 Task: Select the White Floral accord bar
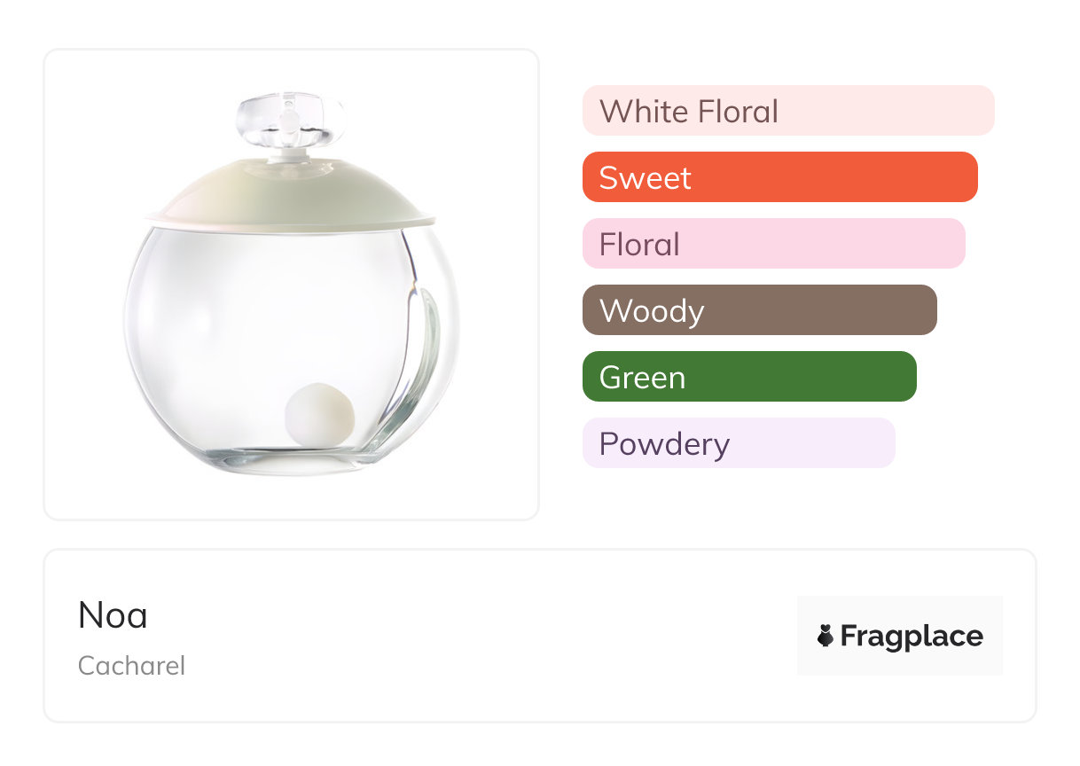pos(787,111)
